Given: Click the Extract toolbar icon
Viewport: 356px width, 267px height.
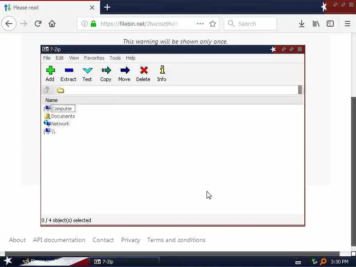Looking at the screenshot, I should click(x=69, y=73).
